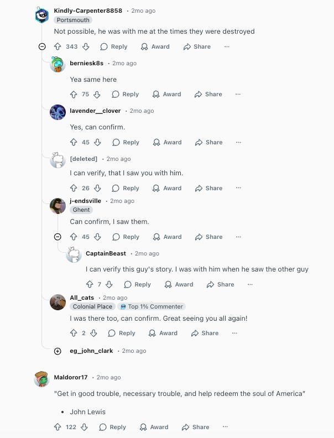This screenshot has width=334, height=438.
Task: Downvote the Maldoror17 comment
Action: (x=85, y=427)
